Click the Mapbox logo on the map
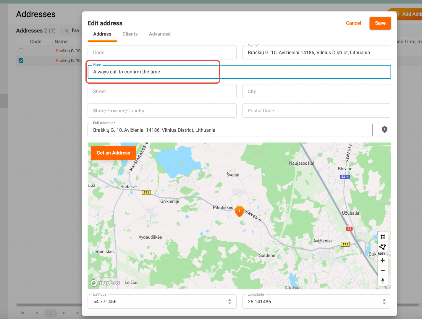422x319 pixels. click(105, 283)
